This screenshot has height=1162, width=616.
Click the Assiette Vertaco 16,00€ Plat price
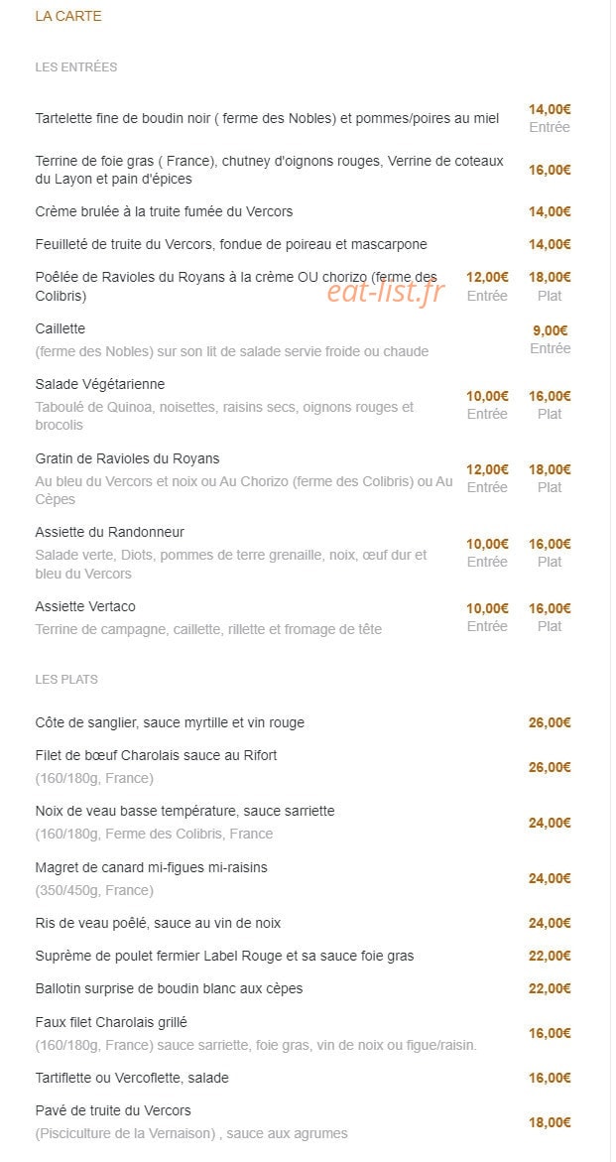click(550, 617)
